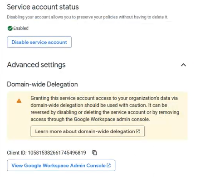Click the Service account status heading
Screen dimensions: 220x177
click(43, 7)
